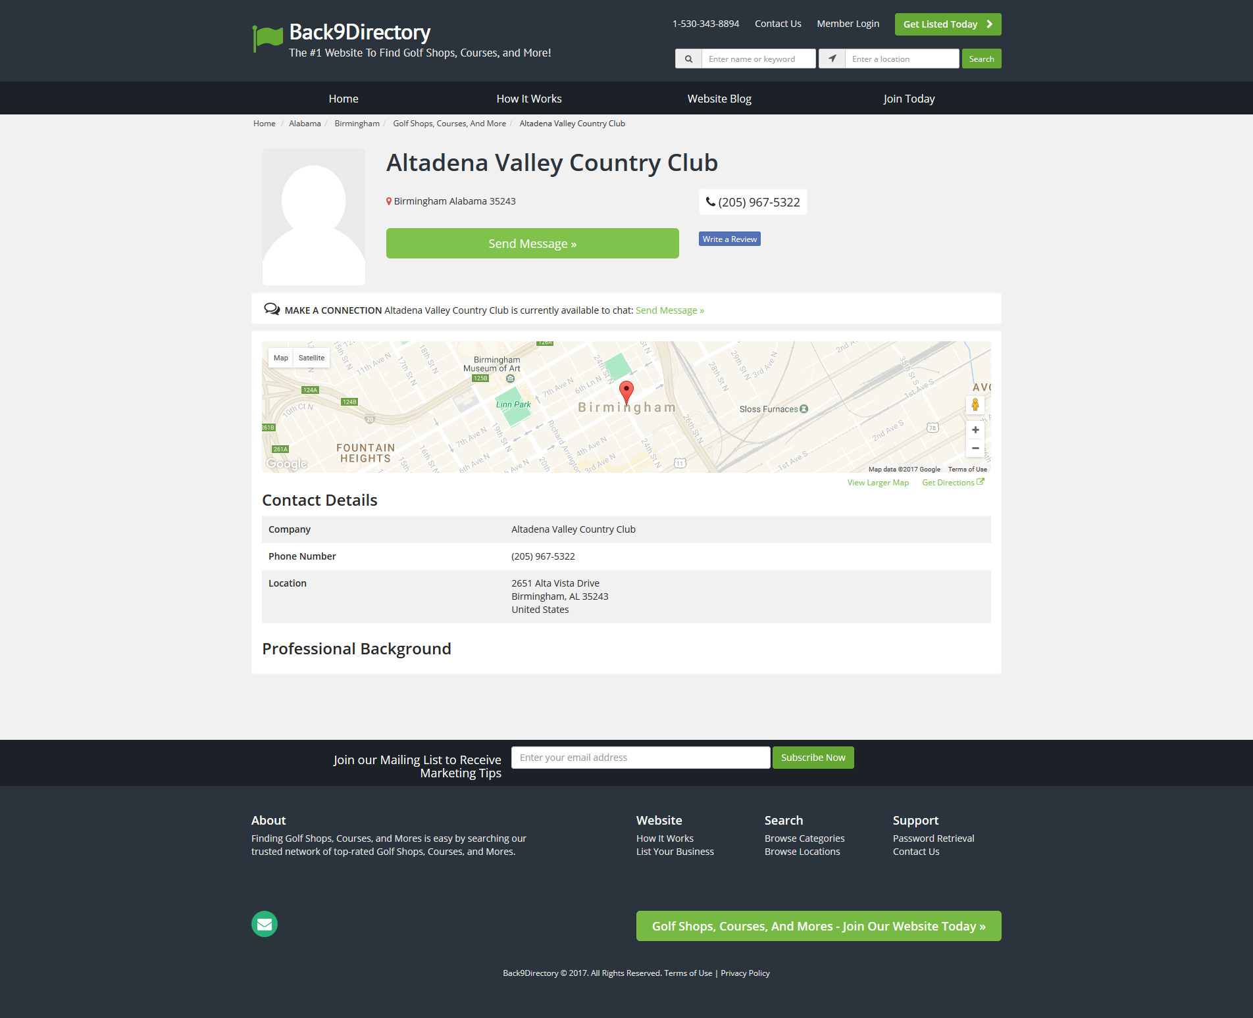1253x1018 pixels.
Task: Click the red map marker pin on Birmingham
Action: 626,393
